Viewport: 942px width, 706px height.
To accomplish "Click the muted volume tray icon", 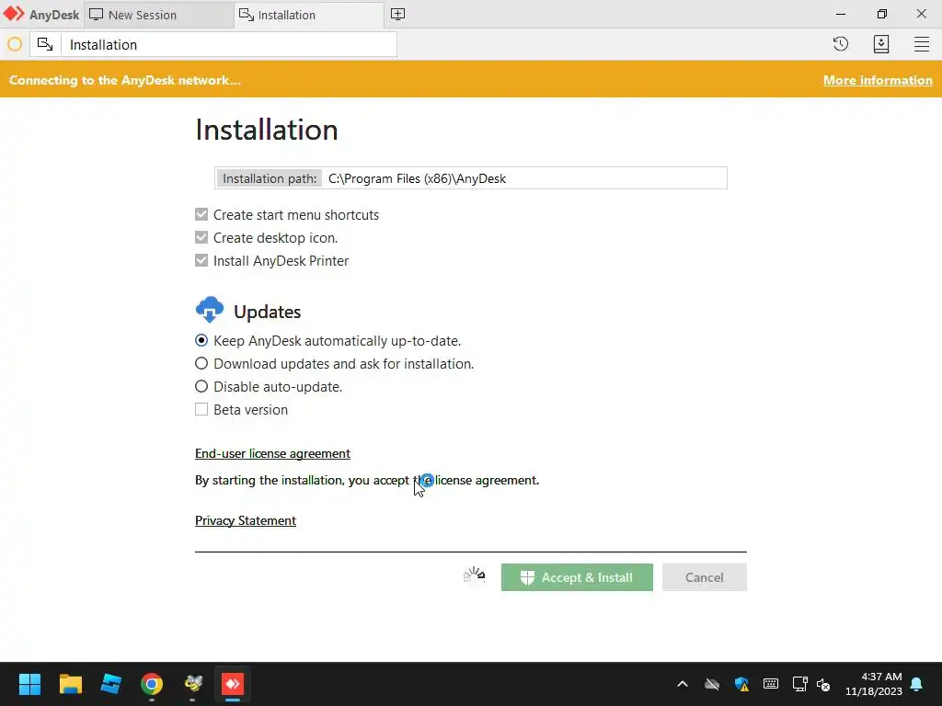I will pos(823,684).
